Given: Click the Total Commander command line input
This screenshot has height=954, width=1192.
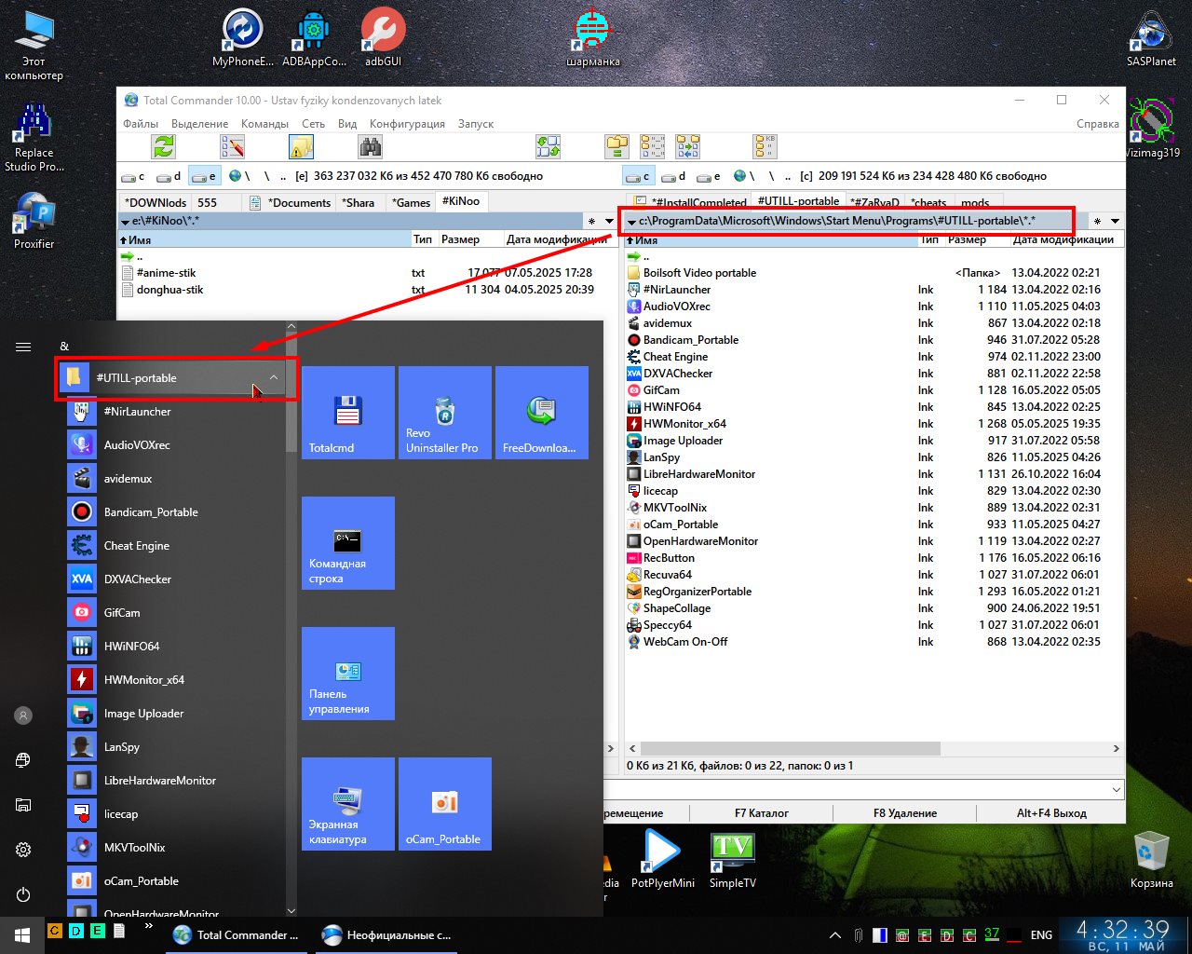Looking at the screenshot, I should (x=857, y=790).
